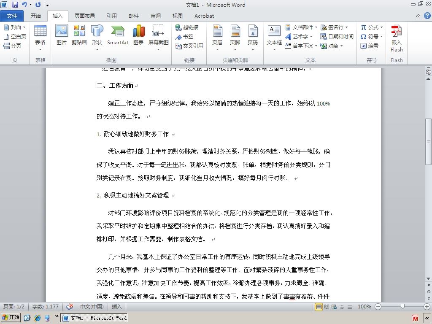This screenshot has width=432, height=324.
Task: Toggle the 插入 insert mode indicator
Action: click(116, 307)
